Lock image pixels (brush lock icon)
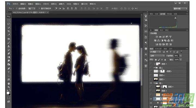196x108 pixels. (159, 60)
